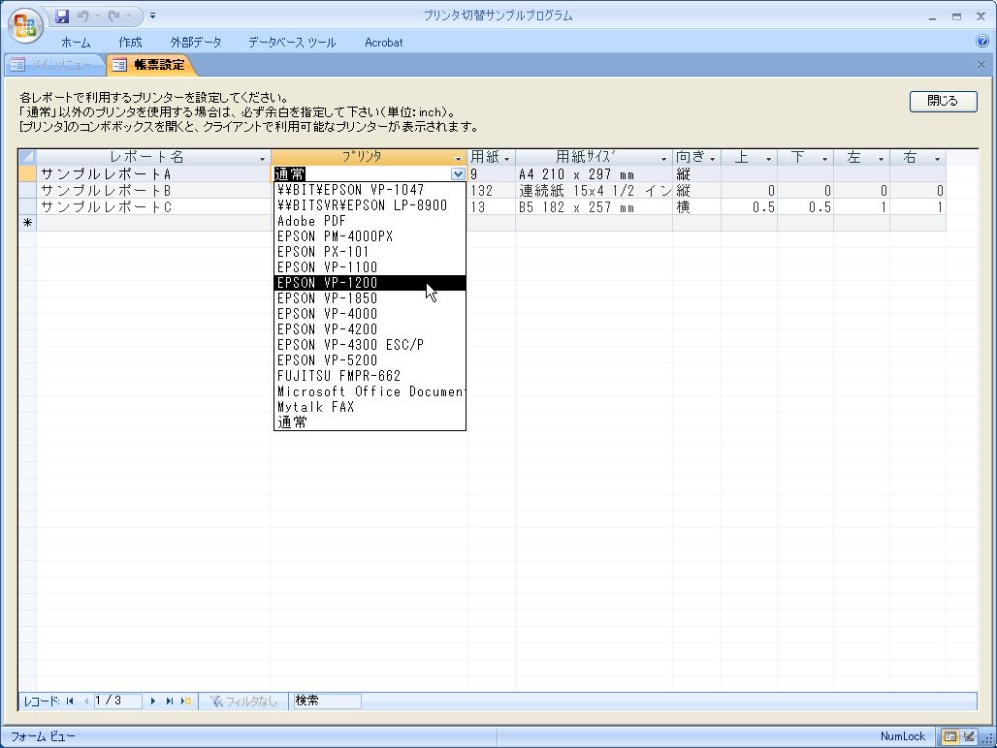Jump to the last record
This screenshot has height=748, width=997.
click(170, 701)
